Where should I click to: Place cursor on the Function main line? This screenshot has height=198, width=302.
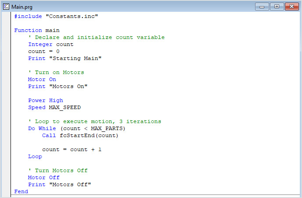(37, 30)
